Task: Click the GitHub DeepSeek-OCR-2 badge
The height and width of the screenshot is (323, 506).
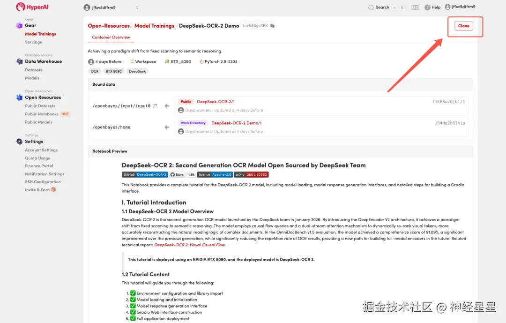Action: 145,174
